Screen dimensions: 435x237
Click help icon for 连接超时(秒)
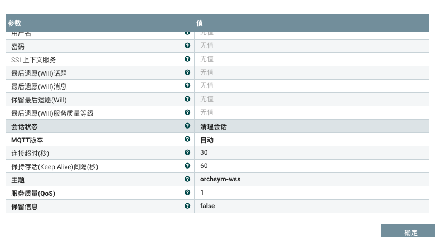187,152
